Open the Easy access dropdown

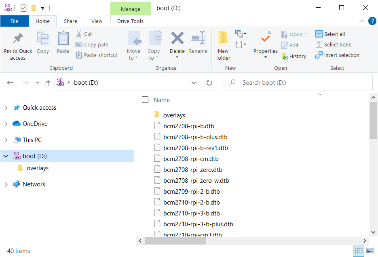point(241,44)
